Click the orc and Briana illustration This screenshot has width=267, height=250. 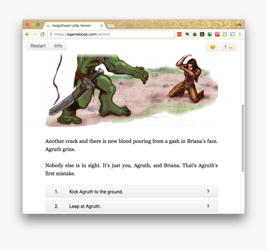132,90
